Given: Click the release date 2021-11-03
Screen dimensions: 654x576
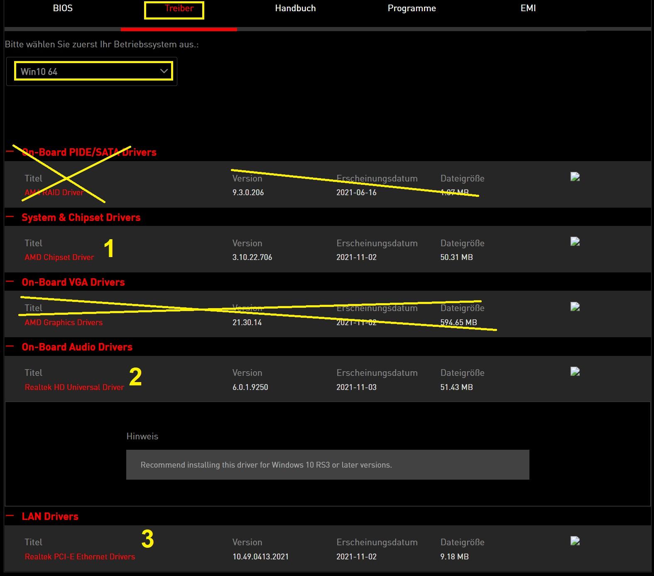Looking at the screenshot, I should tap(356, 387).
